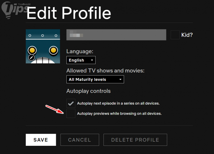Tick the Kid? checkbox
Viewport: 214px width, 154px height.
tap(175, 35)
